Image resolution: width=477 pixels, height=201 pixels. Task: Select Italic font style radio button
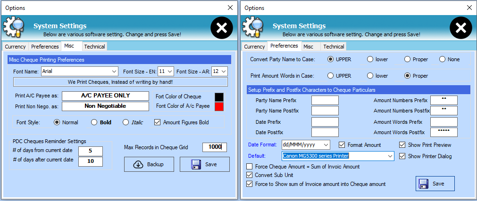pos(126,122)
